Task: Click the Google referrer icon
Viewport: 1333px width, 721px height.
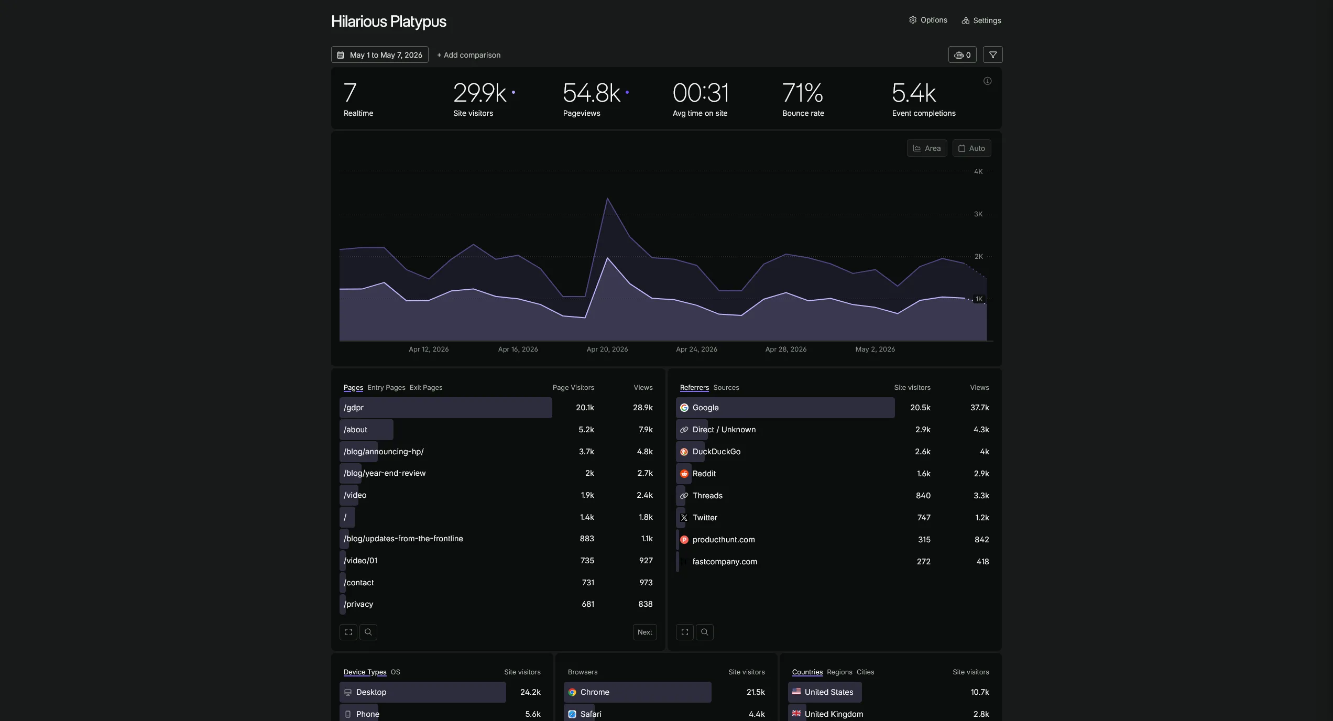Action: click(x=684, y=408)
